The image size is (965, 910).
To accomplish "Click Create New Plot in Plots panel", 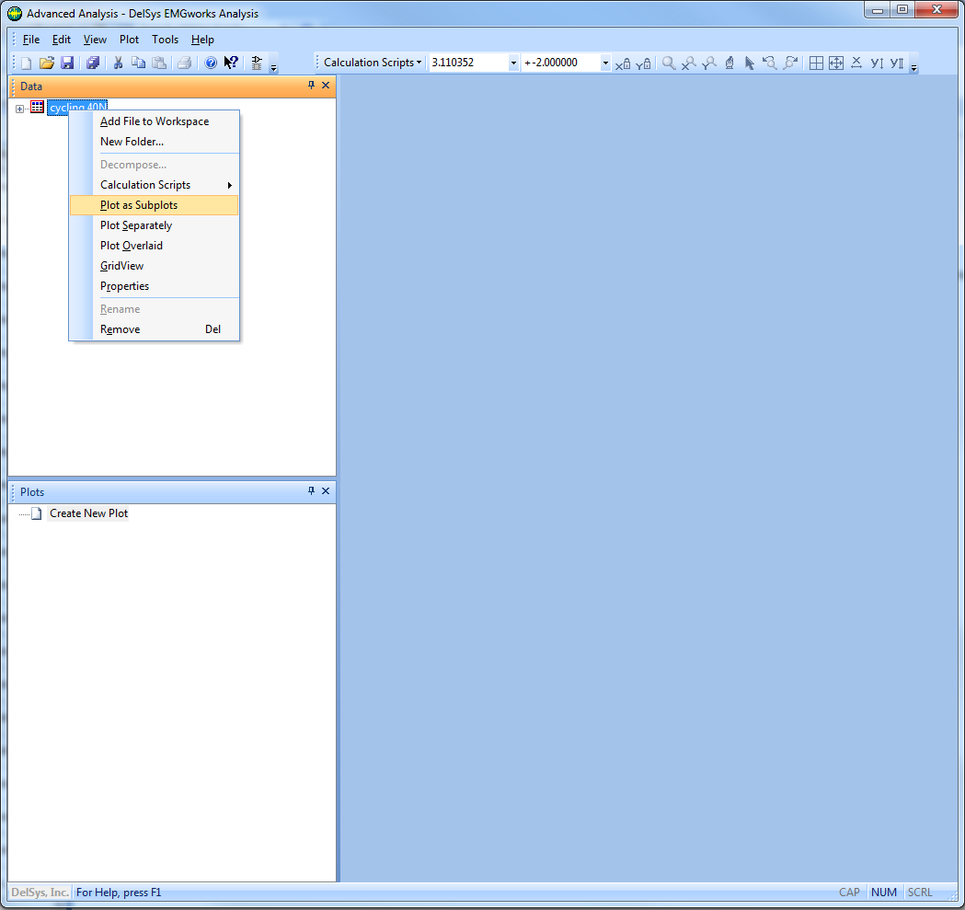I will coord(88,513).
